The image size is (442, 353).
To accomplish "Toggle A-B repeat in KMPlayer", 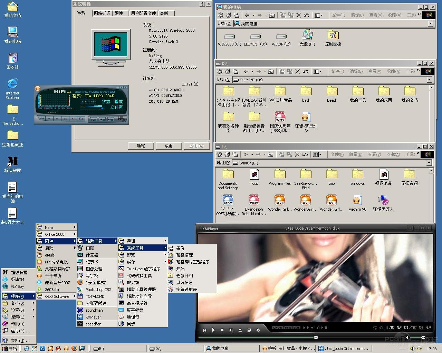I will [322, 328].
